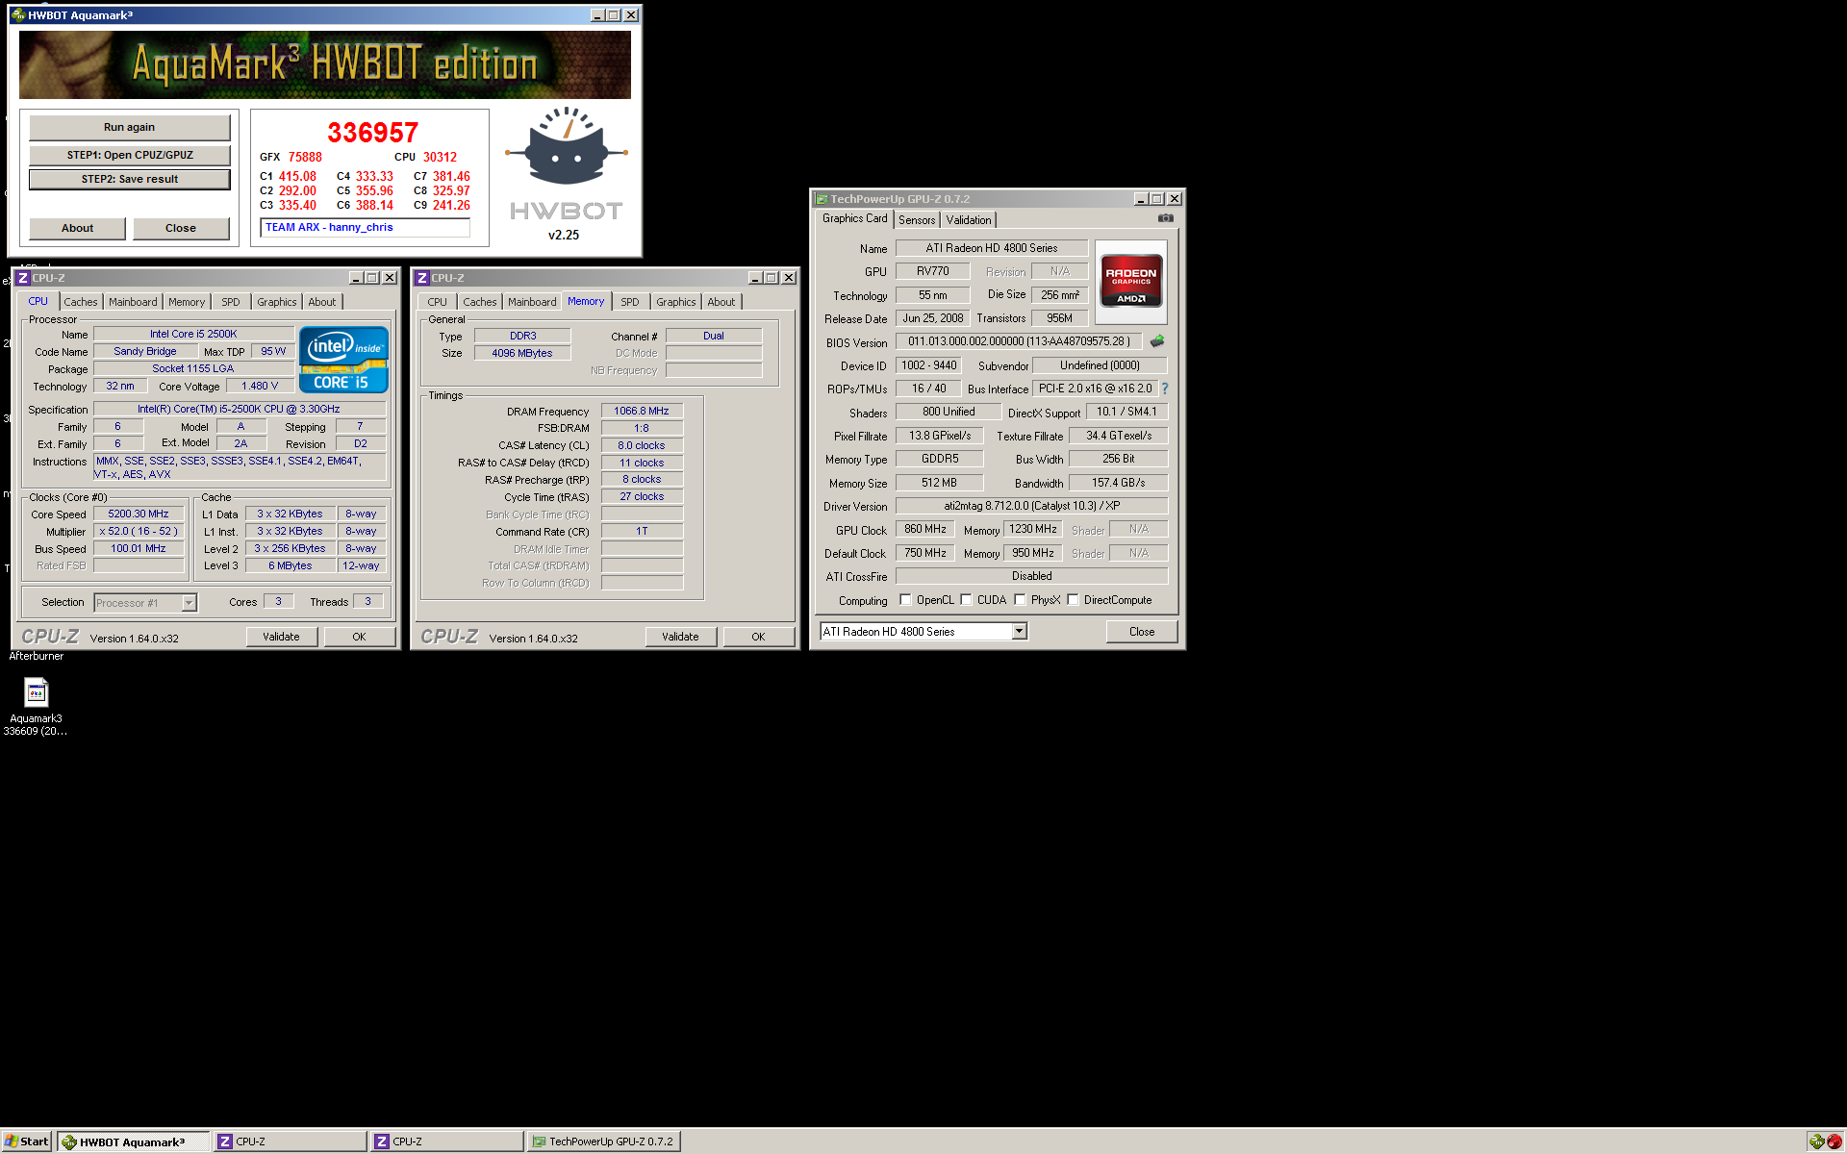Image resolution: width=1847 pixels, height=1154 pixels.
Task: Click Close button in GPU-Z
Action: (1142, 632)
